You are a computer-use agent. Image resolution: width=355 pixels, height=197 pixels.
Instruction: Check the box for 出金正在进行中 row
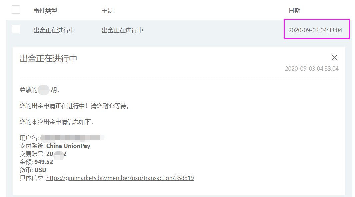(16, 29)
